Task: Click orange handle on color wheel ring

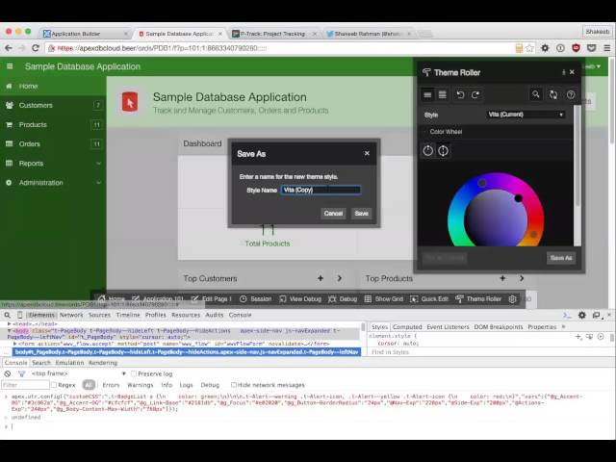Action: [533, 235]
